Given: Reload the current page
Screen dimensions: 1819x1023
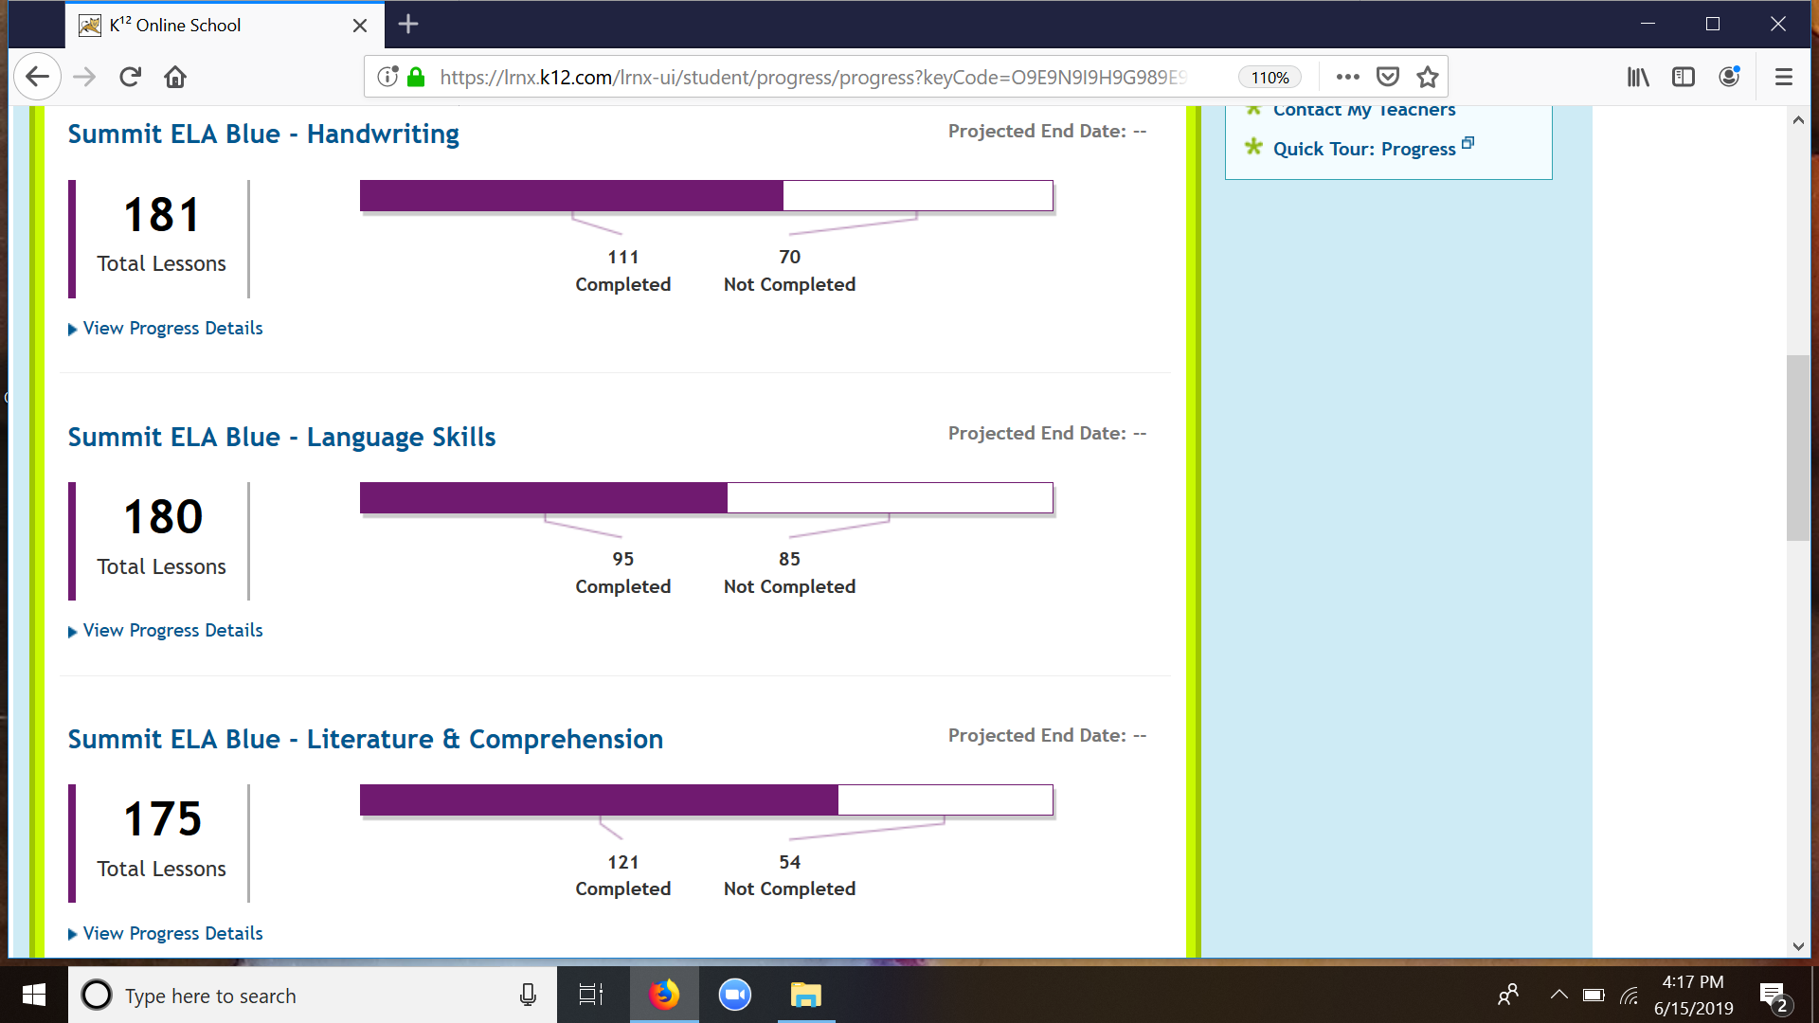Looking at the screenshot, I should [130, 77].
